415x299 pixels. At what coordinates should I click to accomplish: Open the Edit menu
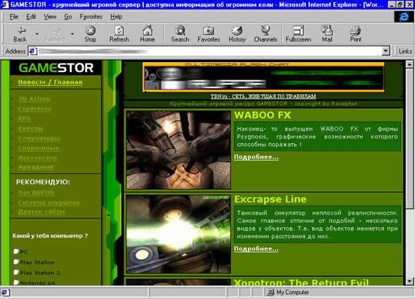[31, 17]
